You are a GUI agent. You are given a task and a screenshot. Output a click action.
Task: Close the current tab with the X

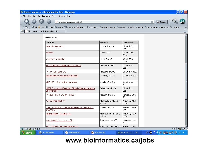click(185, 31)
